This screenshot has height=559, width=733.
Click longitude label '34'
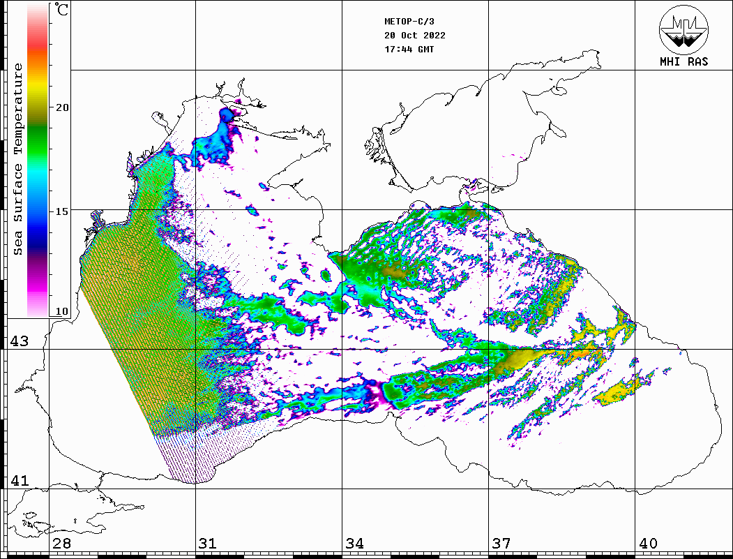coord(355,544)
